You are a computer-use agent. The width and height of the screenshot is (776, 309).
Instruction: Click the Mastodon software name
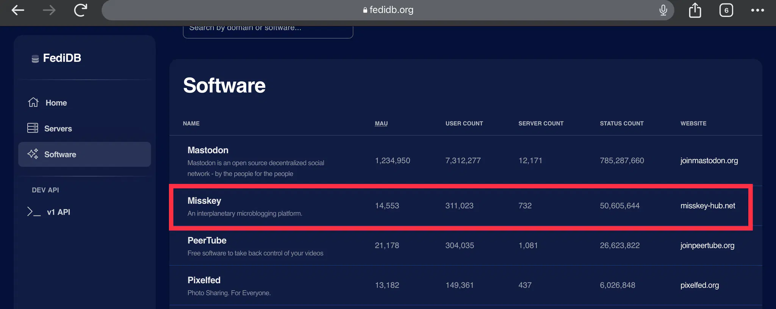point(208,150)
